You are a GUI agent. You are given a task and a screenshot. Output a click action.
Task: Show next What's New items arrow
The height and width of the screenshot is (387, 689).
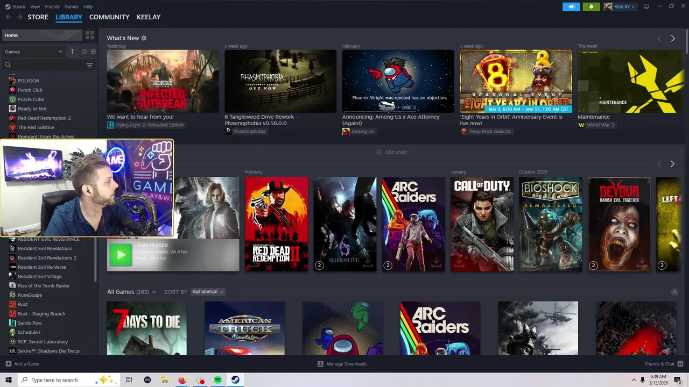(x=673, y=38)
